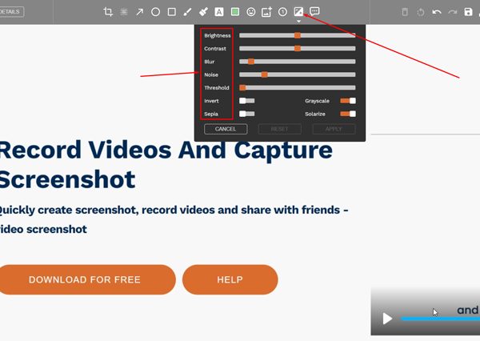Disable the Solarize switch
Viewport: 480px width, 341px height.
[x=348, y=114]
